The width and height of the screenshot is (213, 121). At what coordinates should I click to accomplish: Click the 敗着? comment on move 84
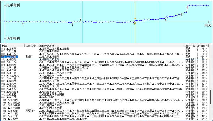29,57
